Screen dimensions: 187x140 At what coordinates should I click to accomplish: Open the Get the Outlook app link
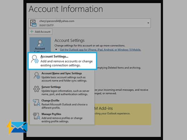tap(100, 50)
